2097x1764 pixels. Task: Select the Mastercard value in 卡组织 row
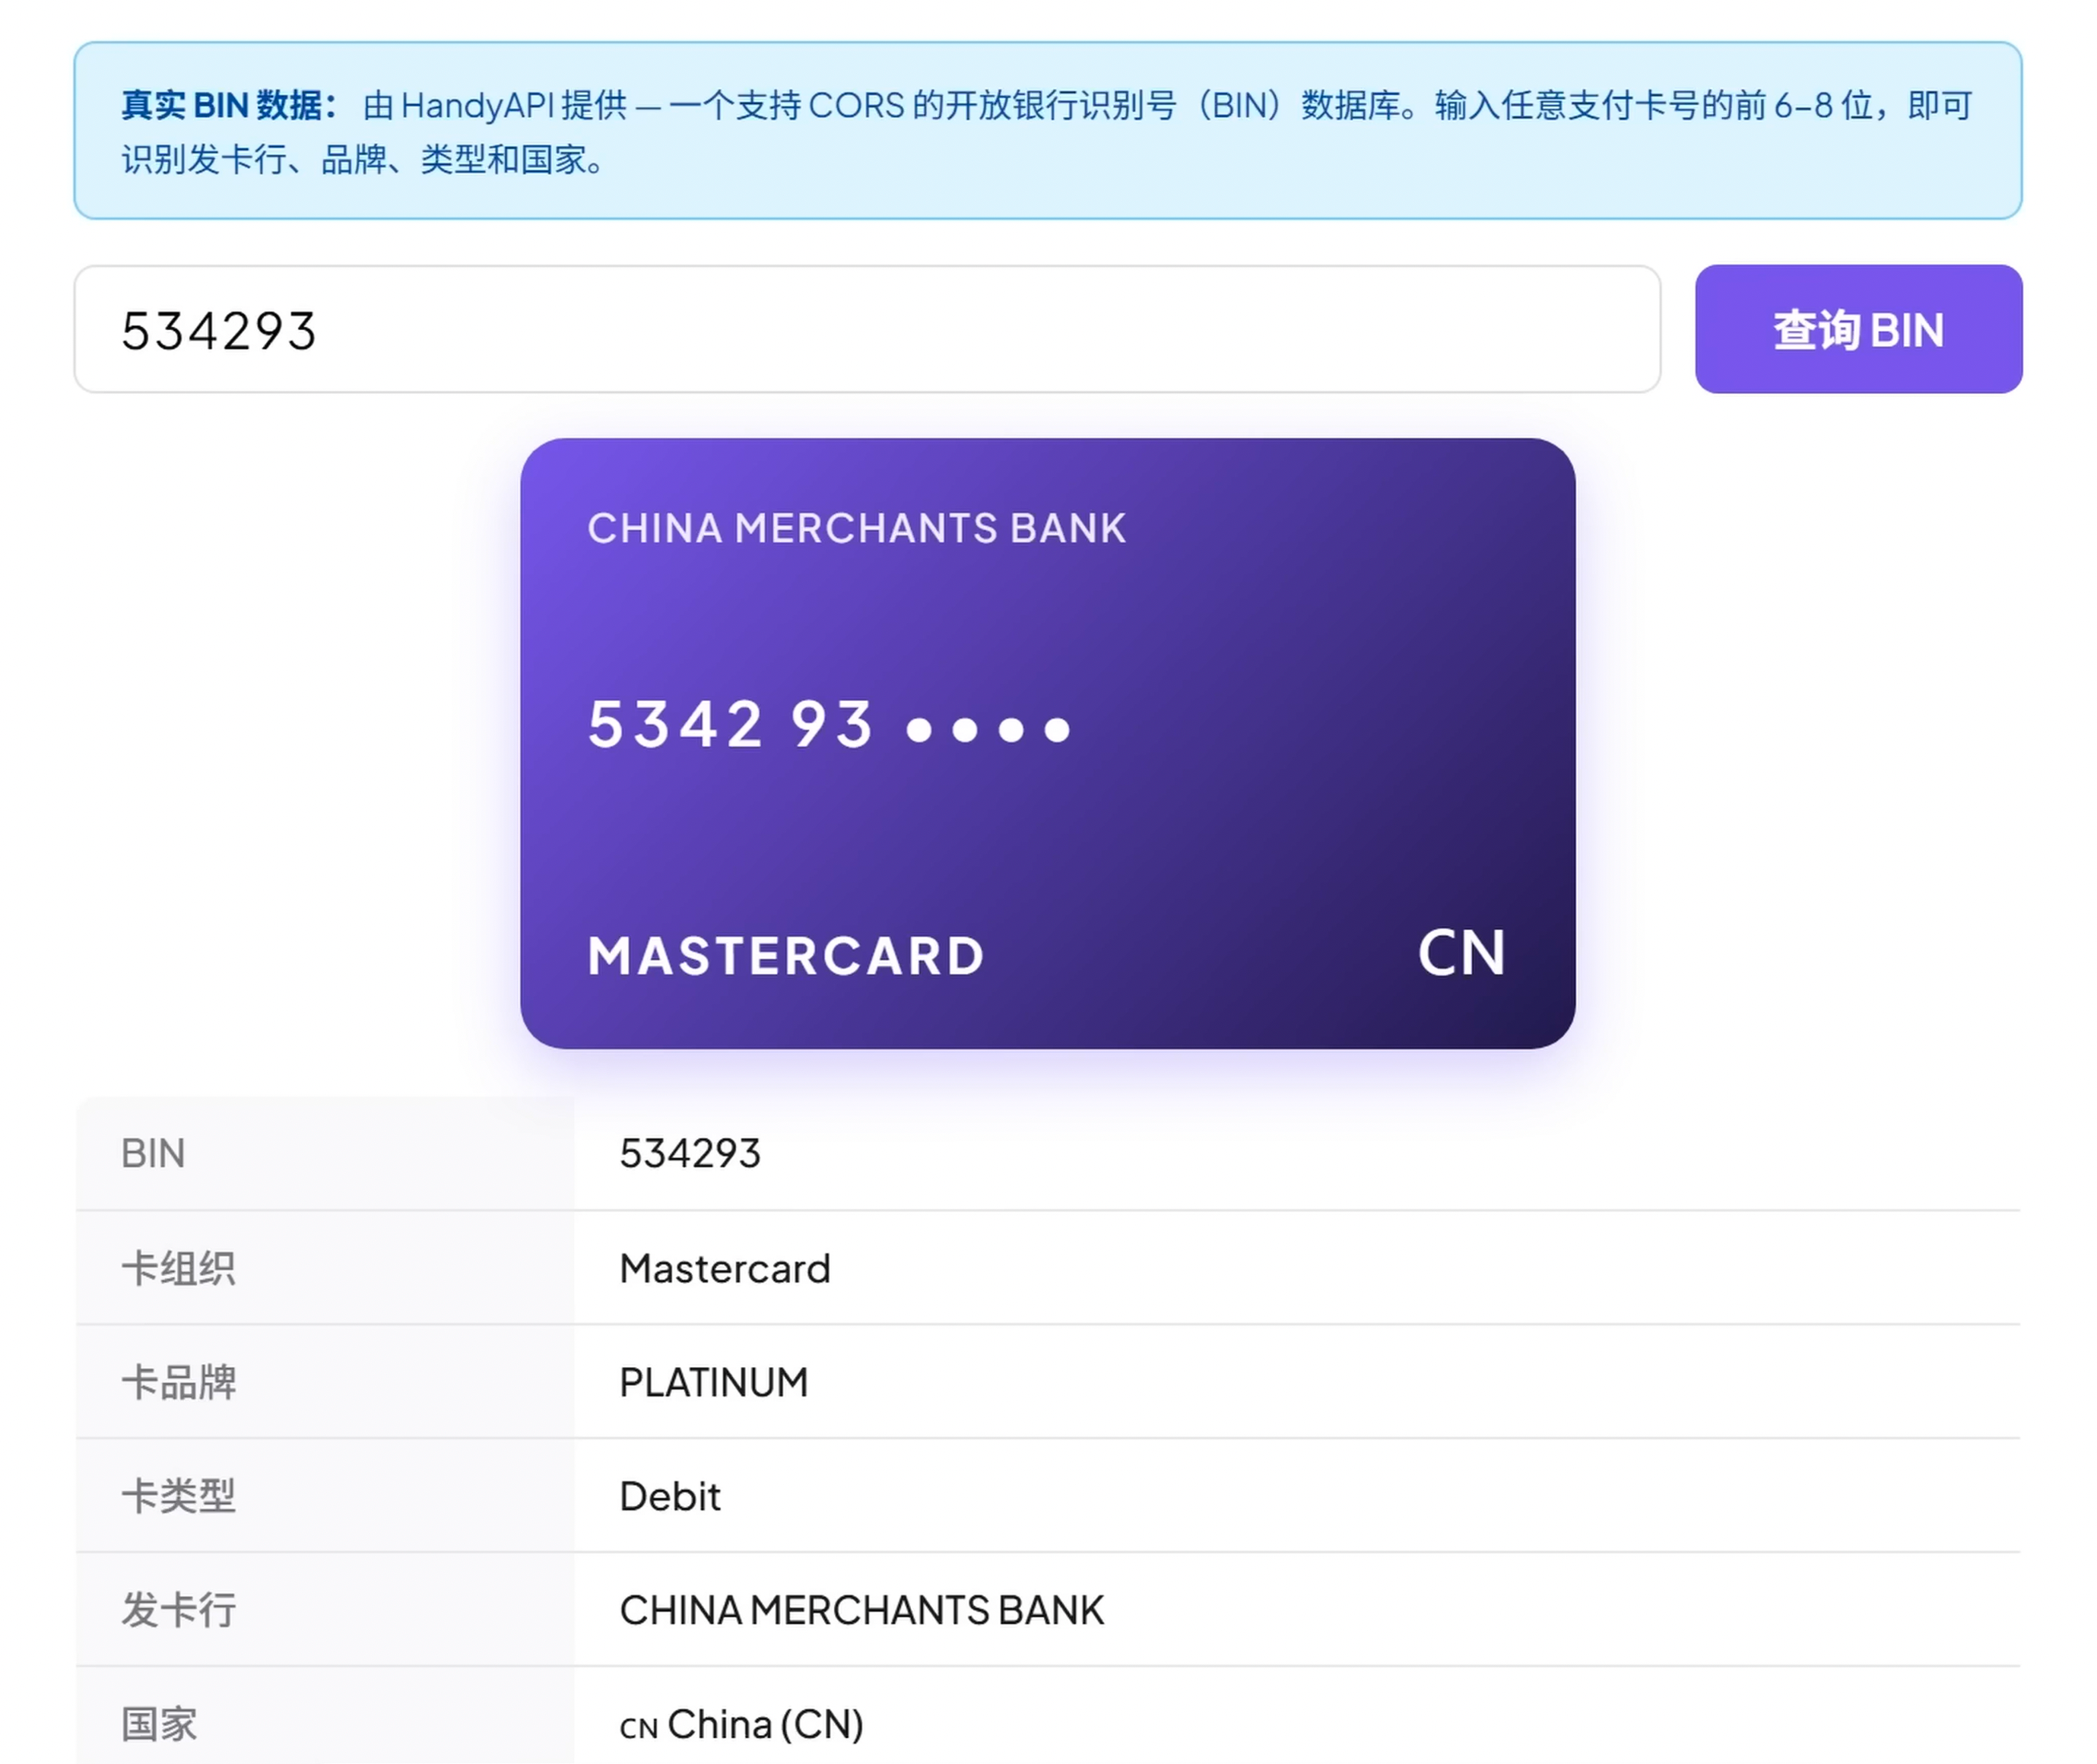click(725, 1268)
